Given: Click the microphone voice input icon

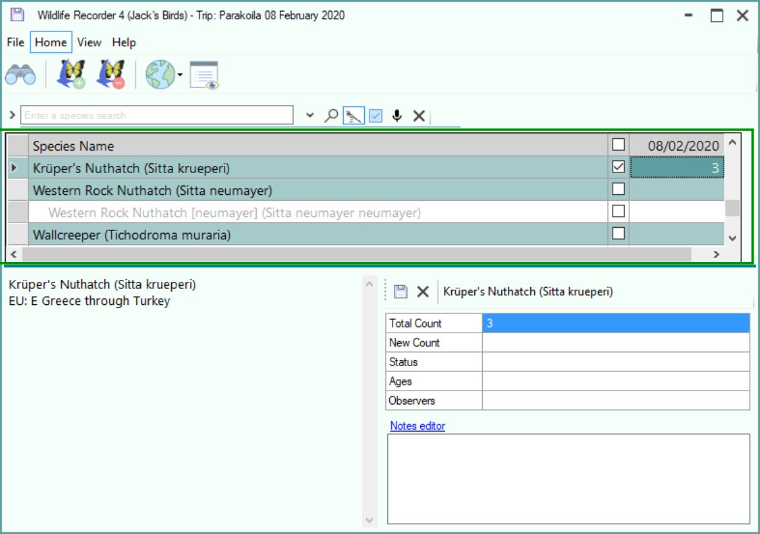Looking at the screenshot, I should tap(397, 116).
